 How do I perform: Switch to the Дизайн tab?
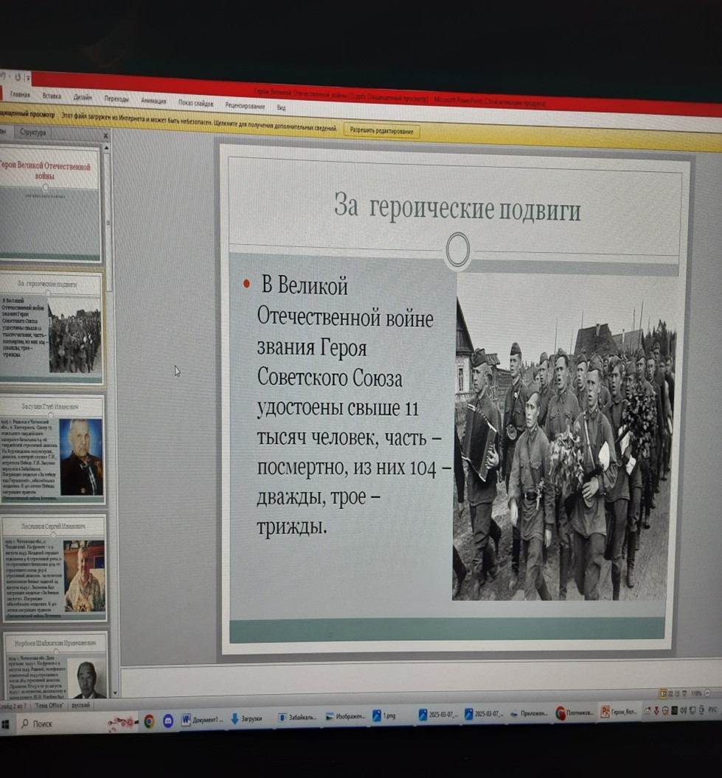click(x=83, y=97)
